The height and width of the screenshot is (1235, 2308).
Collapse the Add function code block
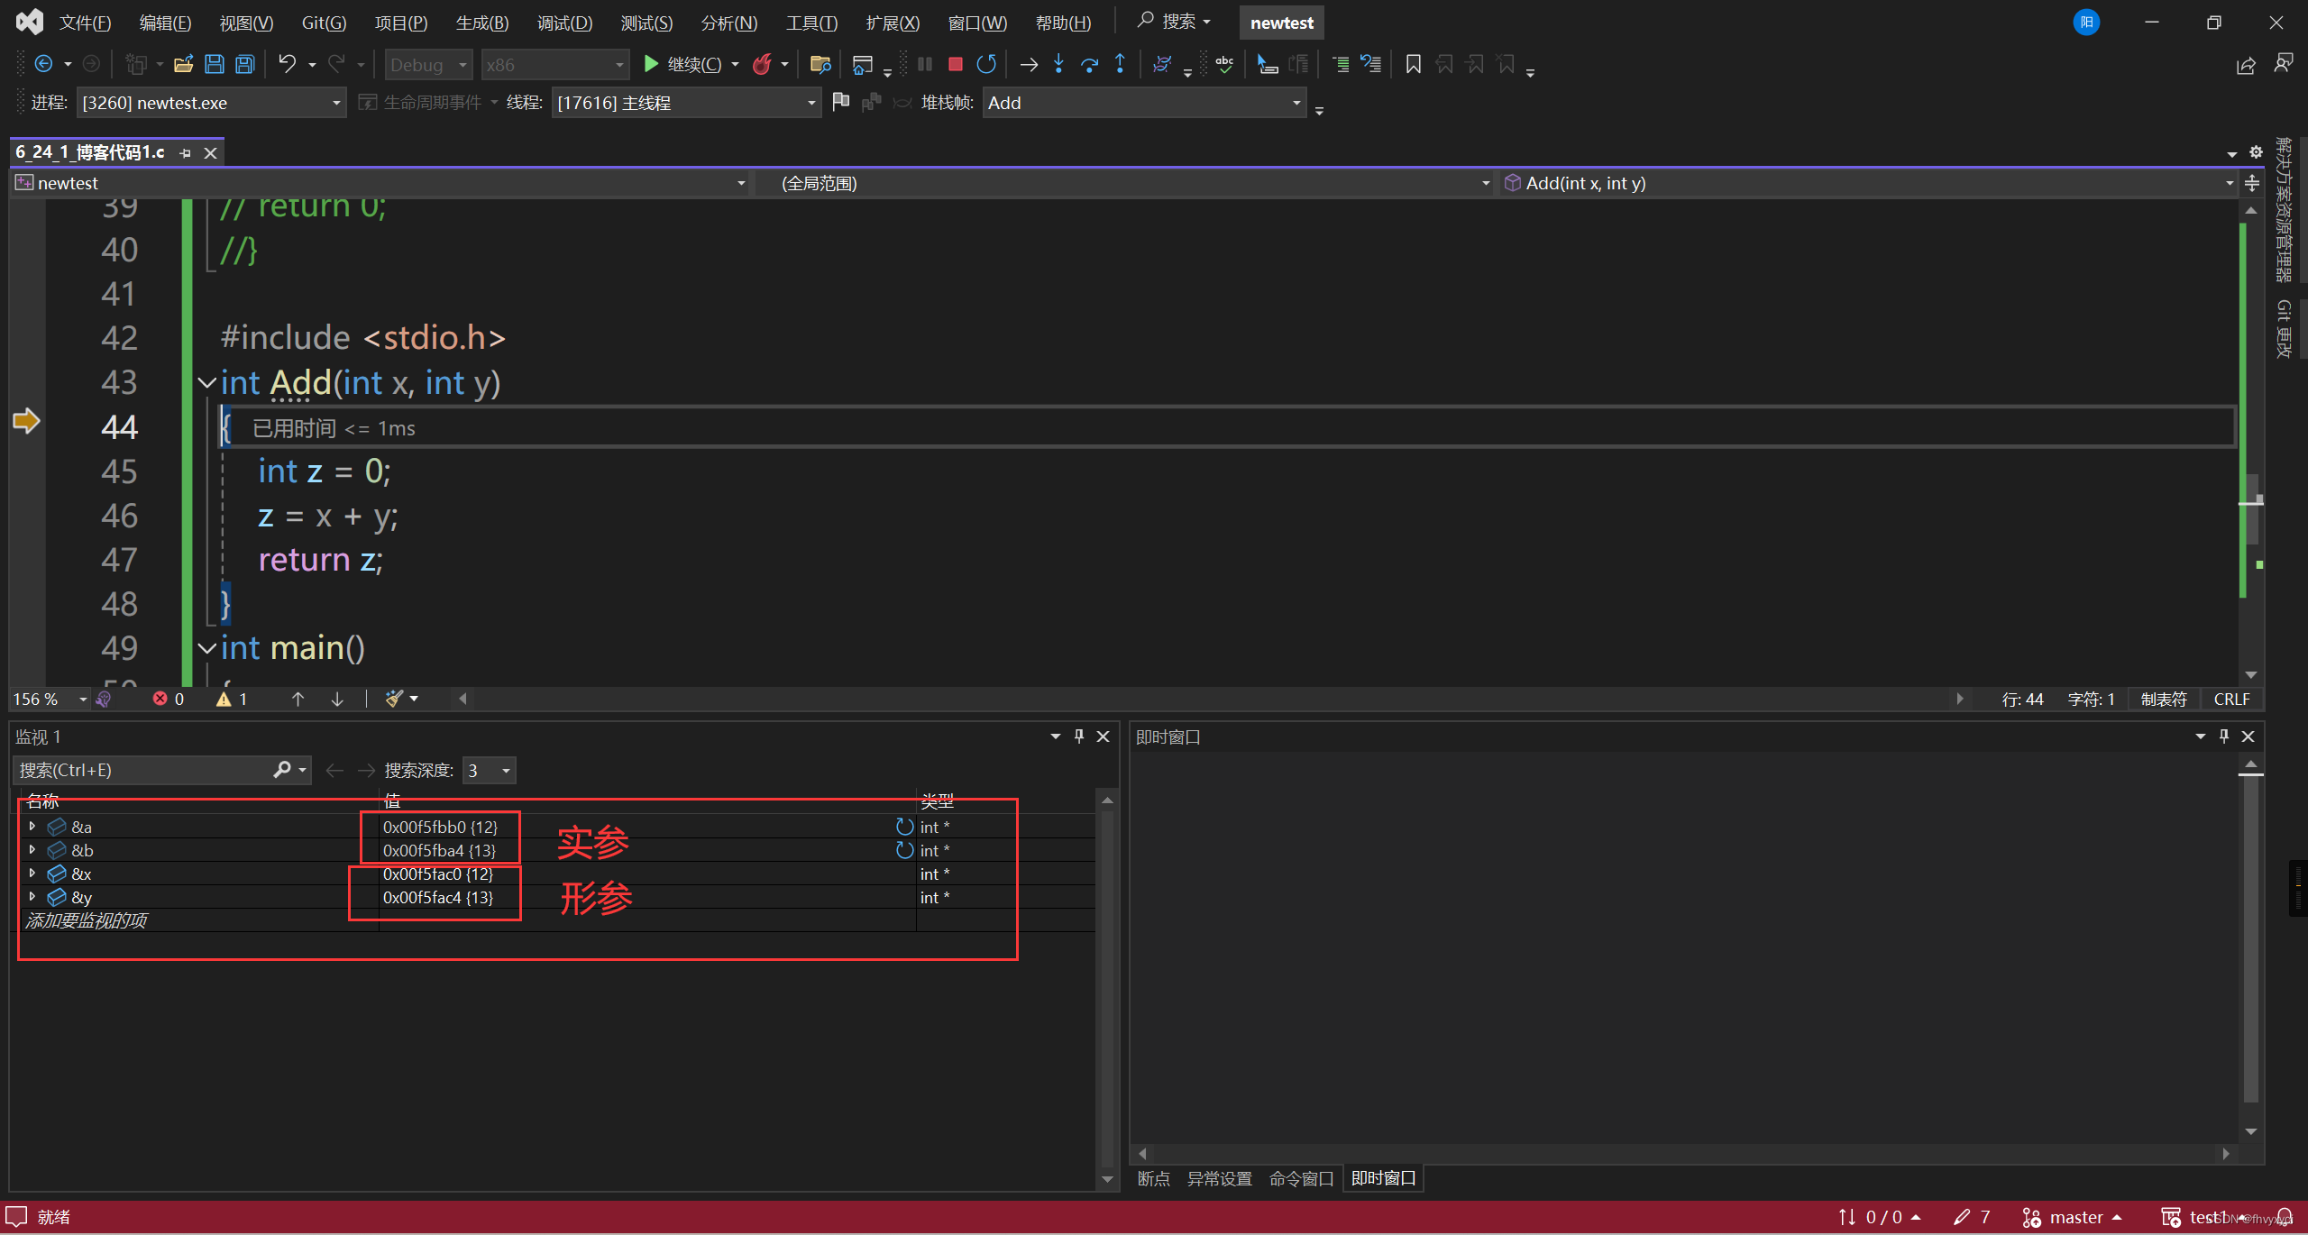207,383
